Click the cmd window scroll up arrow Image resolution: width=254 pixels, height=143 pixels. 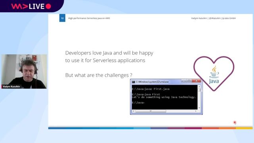coord(199,87)
